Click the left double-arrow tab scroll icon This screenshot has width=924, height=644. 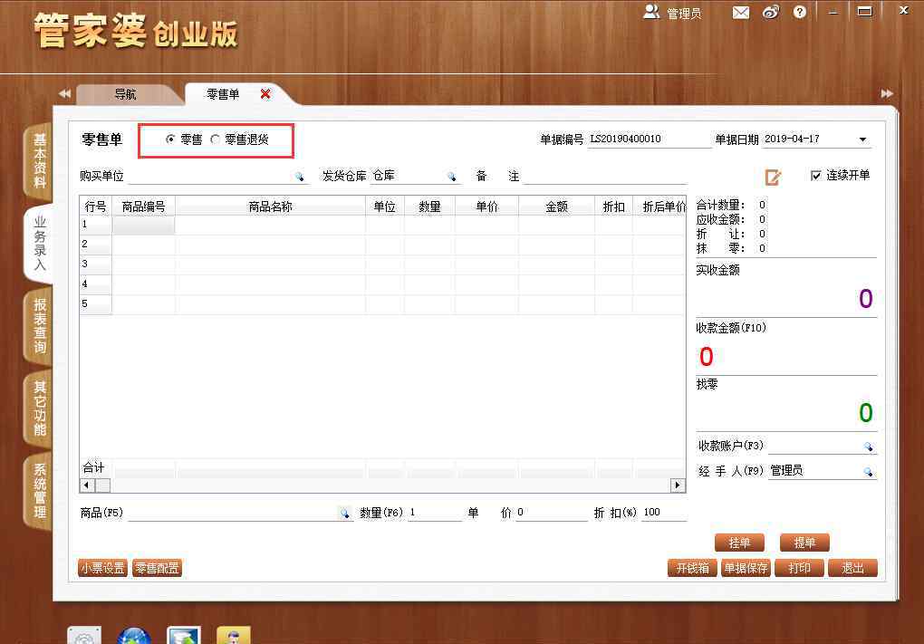click(64, 93)
